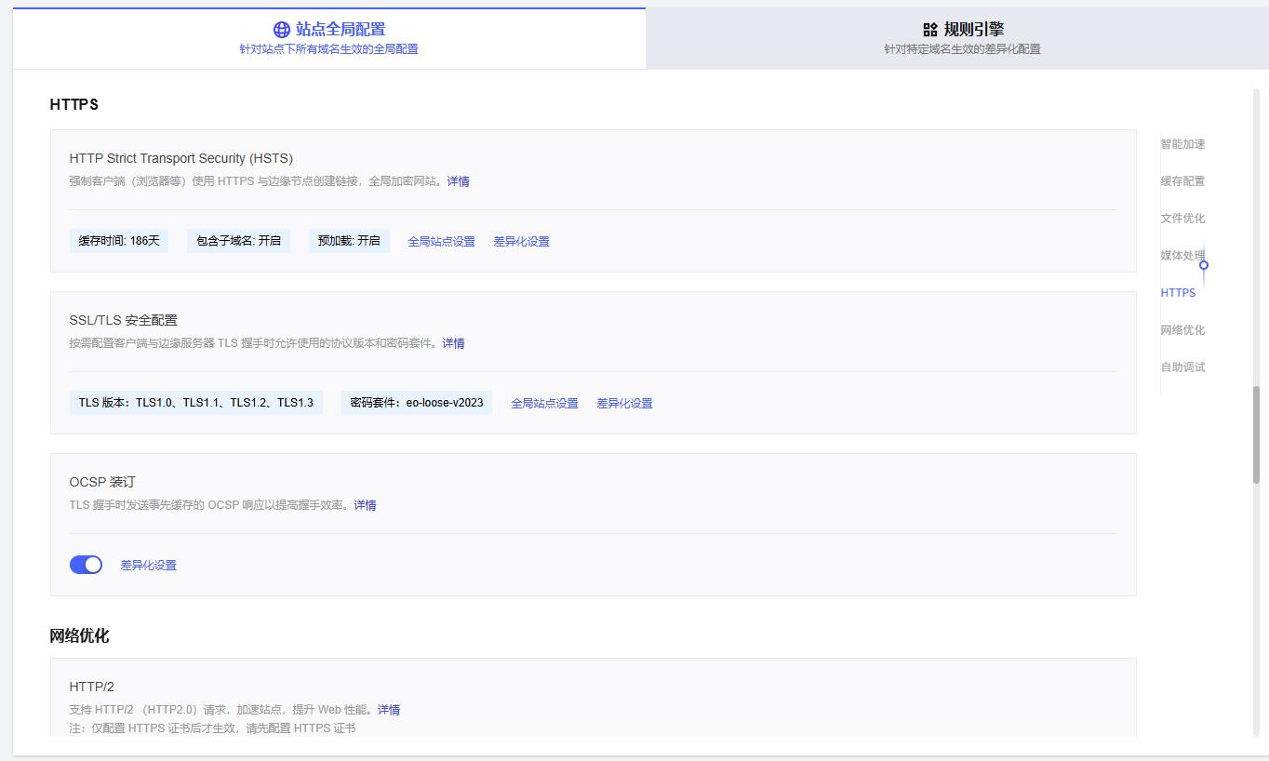This screenshot has height=761, width=1269.
Task: Click the SSL/TLS 安全配置 heading
Action: pos(123,320)
